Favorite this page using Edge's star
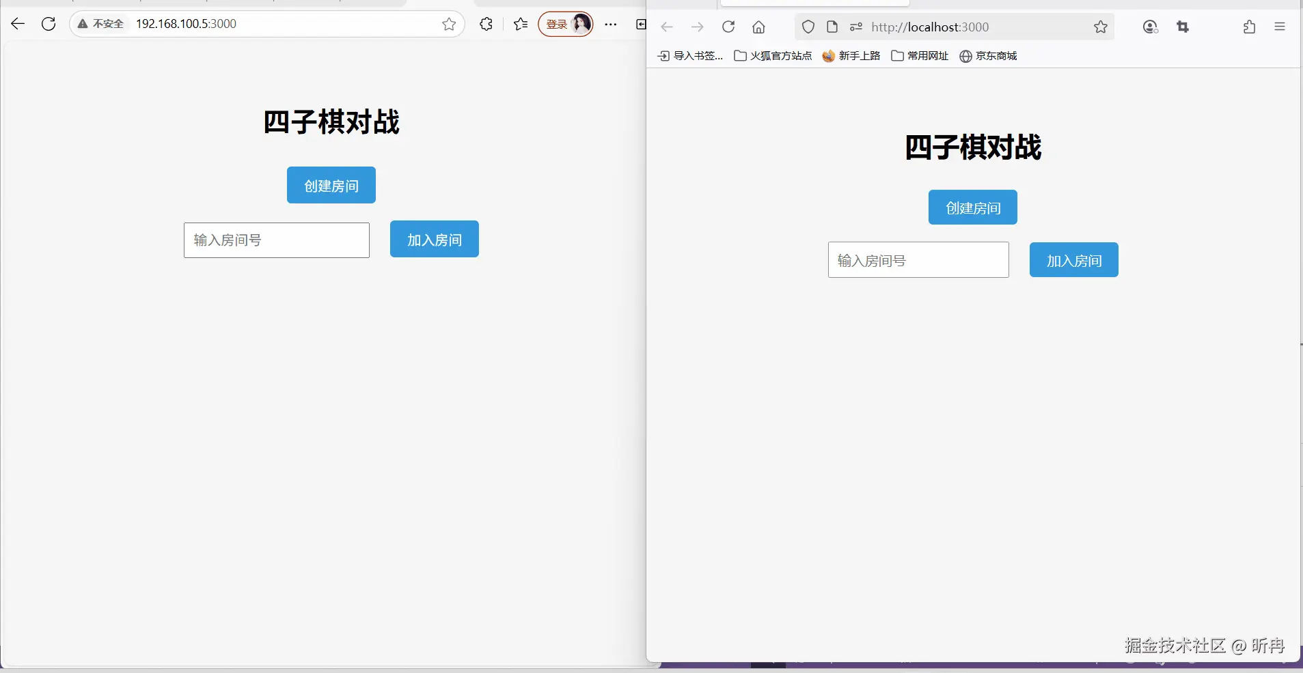The height and width of the screenshot is (673, 1303). click(449, 25)
